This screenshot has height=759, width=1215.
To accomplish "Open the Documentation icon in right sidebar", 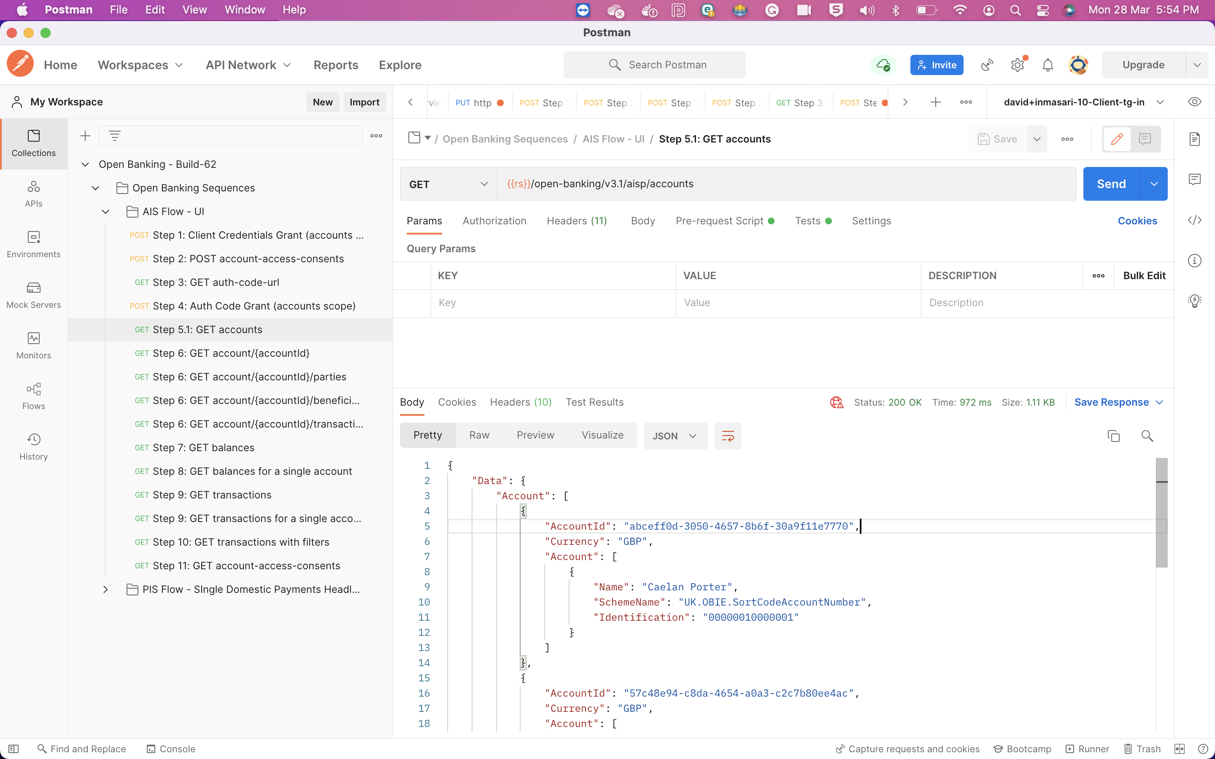I will point(1195,139).
